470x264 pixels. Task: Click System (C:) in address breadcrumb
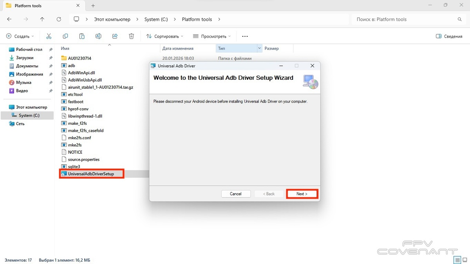(x=156, y=19)
